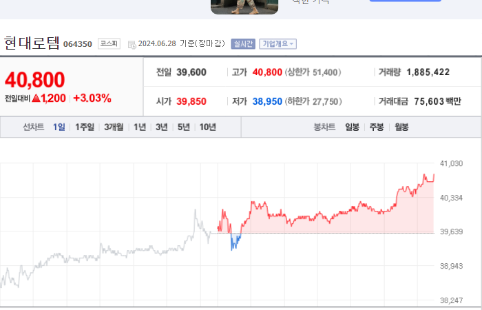Switch chart to 5년 range
Screen dimensions: 482x310
point(184,127)
